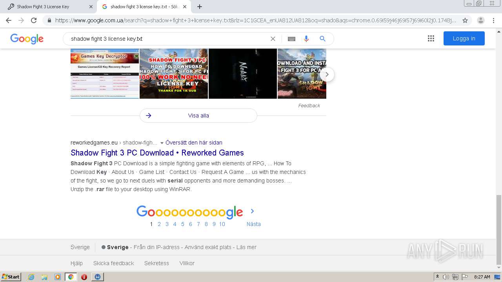Screen dimensions: 502x282
Task: Select the Google search results tab
Action: coord(144,7)
